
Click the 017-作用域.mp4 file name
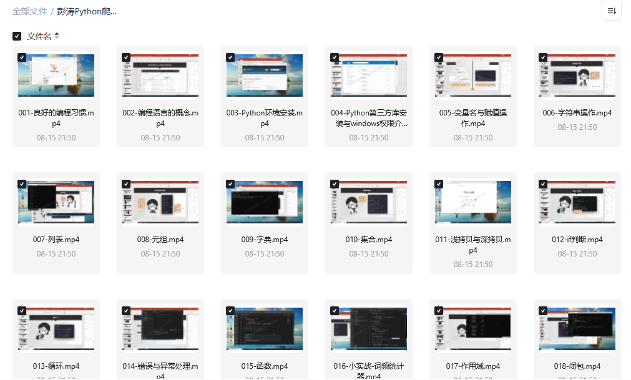473,366
